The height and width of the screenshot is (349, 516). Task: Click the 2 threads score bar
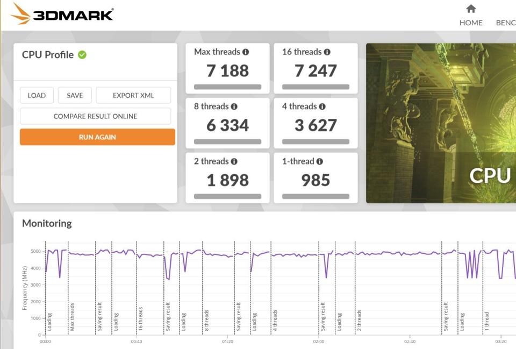(x=227, y=196)
